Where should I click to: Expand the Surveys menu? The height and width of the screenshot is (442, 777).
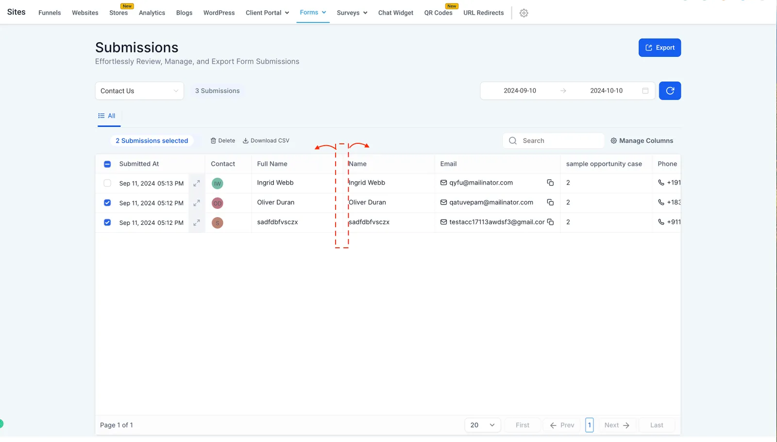tap(352, 13)
